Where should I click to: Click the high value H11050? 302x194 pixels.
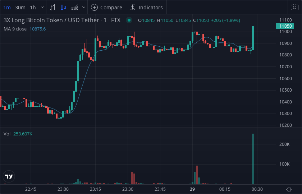coord(165,20)
